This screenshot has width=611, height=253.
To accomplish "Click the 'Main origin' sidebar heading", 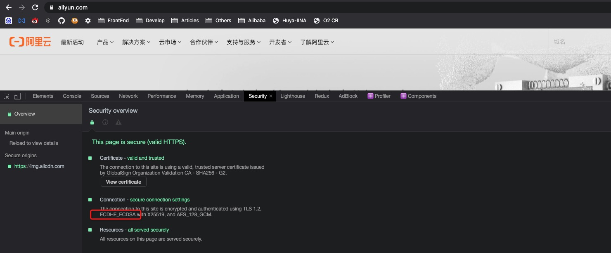I will point(17,133).
